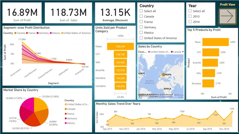Click the Nov 2013 axis label in sales trend
This screenshot has width=239, height=134.
tap(124, 129)
